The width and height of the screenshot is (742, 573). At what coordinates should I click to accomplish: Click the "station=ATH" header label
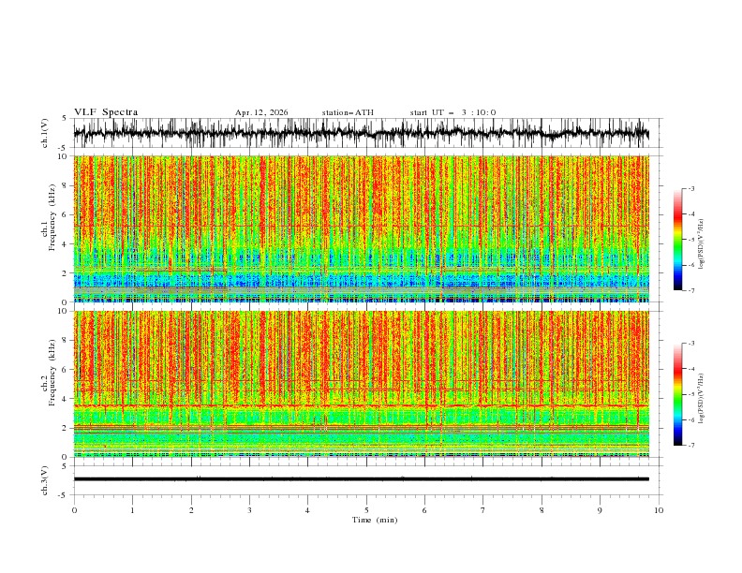tap(348, 112)
